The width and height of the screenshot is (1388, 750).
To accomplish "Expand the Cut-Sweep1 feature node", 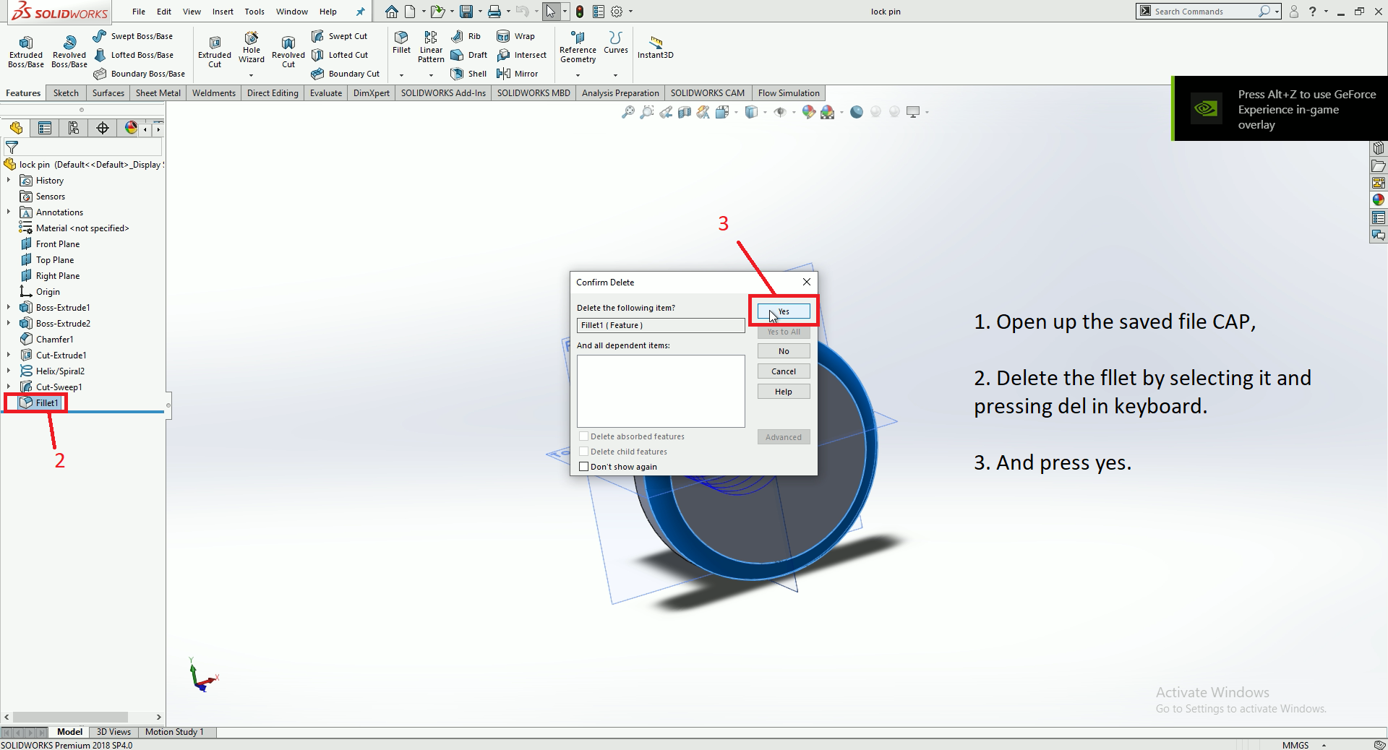I will pyautogui.click(x=9, y=387).
